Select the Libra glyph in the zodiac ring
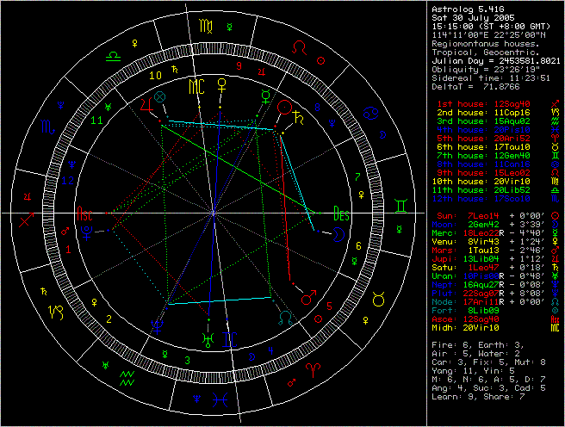Viewport: 565px width, 427px height. (113, 56)
